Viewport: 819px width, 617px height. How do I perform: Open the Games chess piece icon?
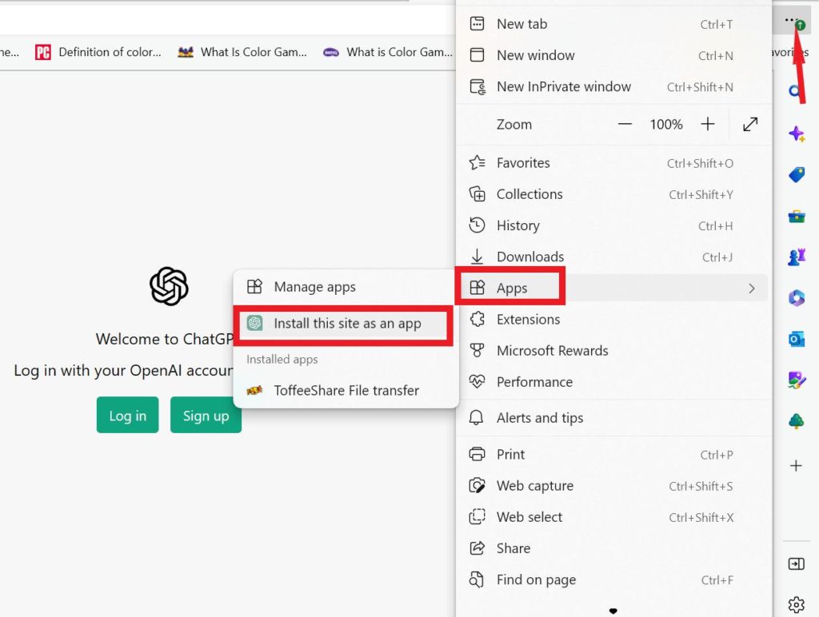point(797,257)
